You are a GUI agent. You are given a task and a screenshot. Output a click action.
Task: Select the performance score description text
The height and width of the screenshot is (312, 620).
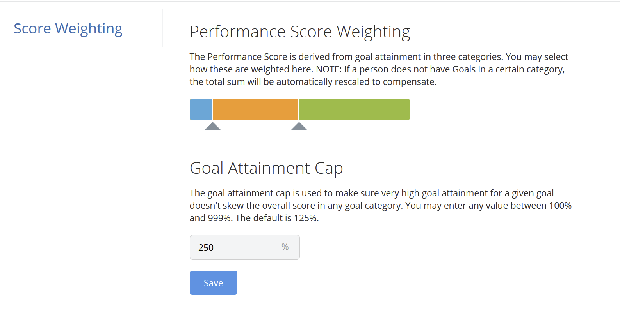pyautogui.click(x=378, y=69)
